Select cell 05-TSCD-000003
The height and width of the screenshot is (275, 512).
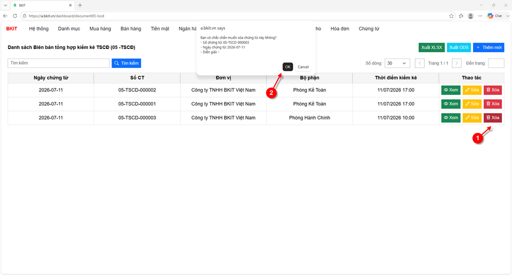pos(137,117)
